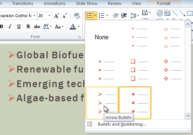Choose the large filled square bullets style
193x135 pixels.
[x=135, y=103]
